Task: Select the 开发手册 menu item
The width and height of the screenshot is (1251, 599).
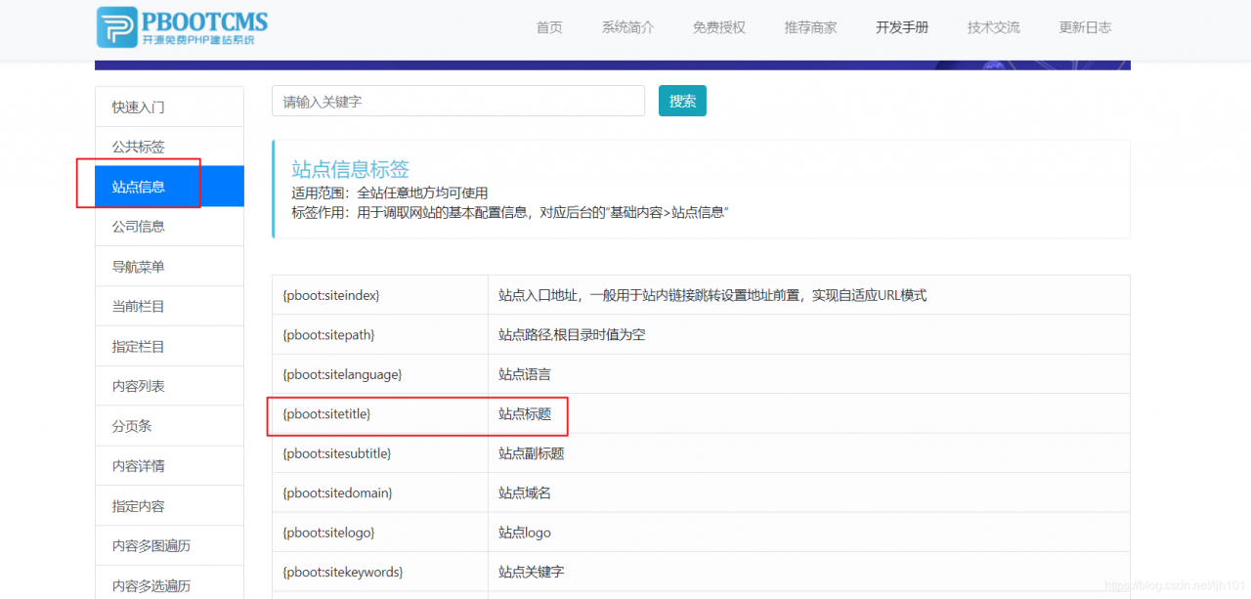Action: [x=901, y=27]
